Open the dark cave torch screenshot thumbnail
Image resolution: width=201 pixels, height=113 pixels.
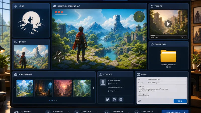point(43,88)
